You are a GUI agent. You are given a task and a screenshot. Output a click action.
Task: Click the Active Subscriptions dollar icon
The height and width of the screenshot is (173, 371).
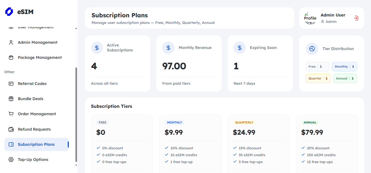[x=97, y=48]
